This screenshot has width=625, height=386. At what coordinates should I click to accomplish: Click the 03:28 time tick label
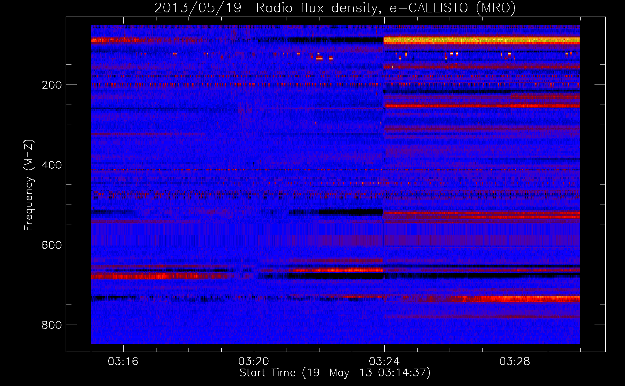pyautogui.click(x=515, y=362)
